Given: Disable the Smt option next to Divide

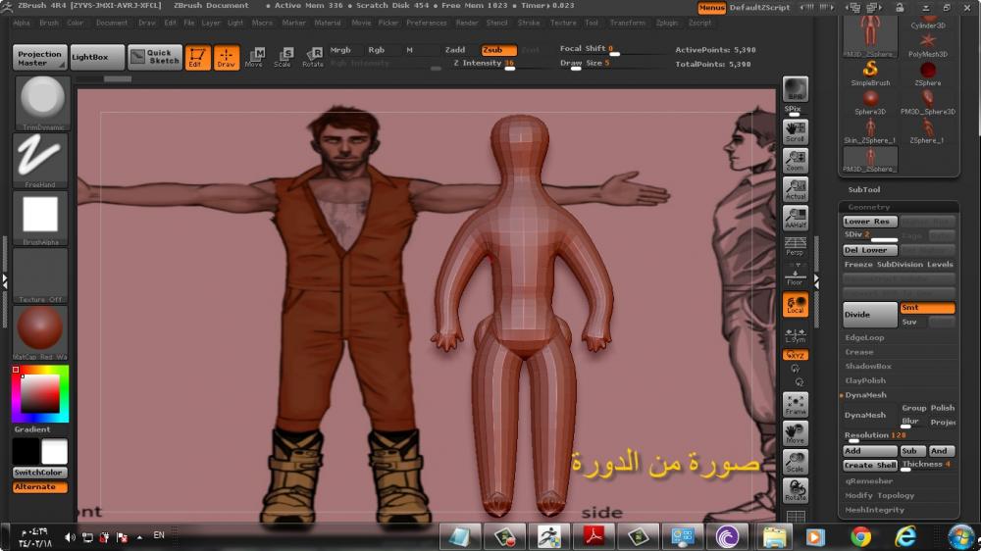Looking at the screenshot, I should pos(926,308).
